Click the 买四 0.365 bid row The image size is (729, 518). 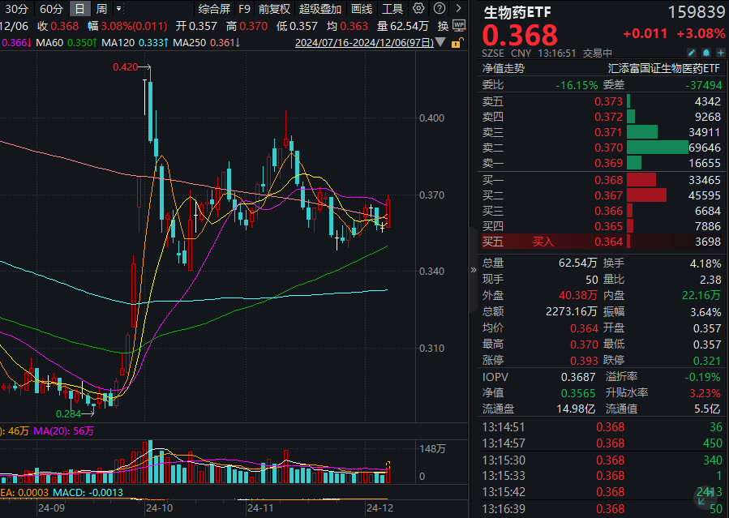pos(601,226)
